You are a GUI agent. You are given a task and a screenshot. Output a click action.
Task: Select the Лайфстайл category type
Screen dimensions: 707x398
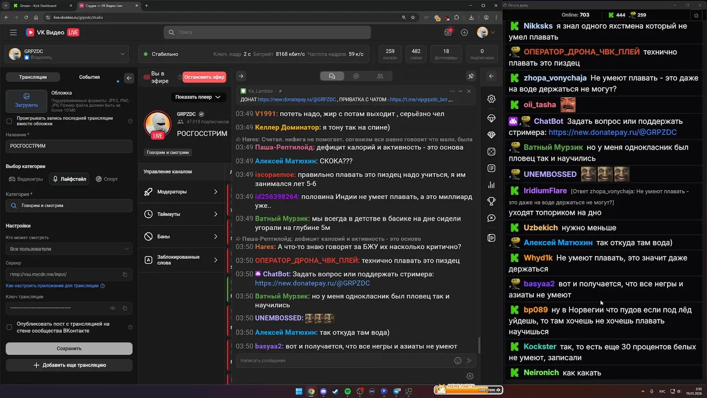[x=70, y=179]
